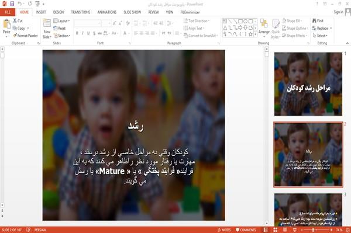Toggle text Shadow formatting
The width and height of the screenshot is (351, 233).
94,33
